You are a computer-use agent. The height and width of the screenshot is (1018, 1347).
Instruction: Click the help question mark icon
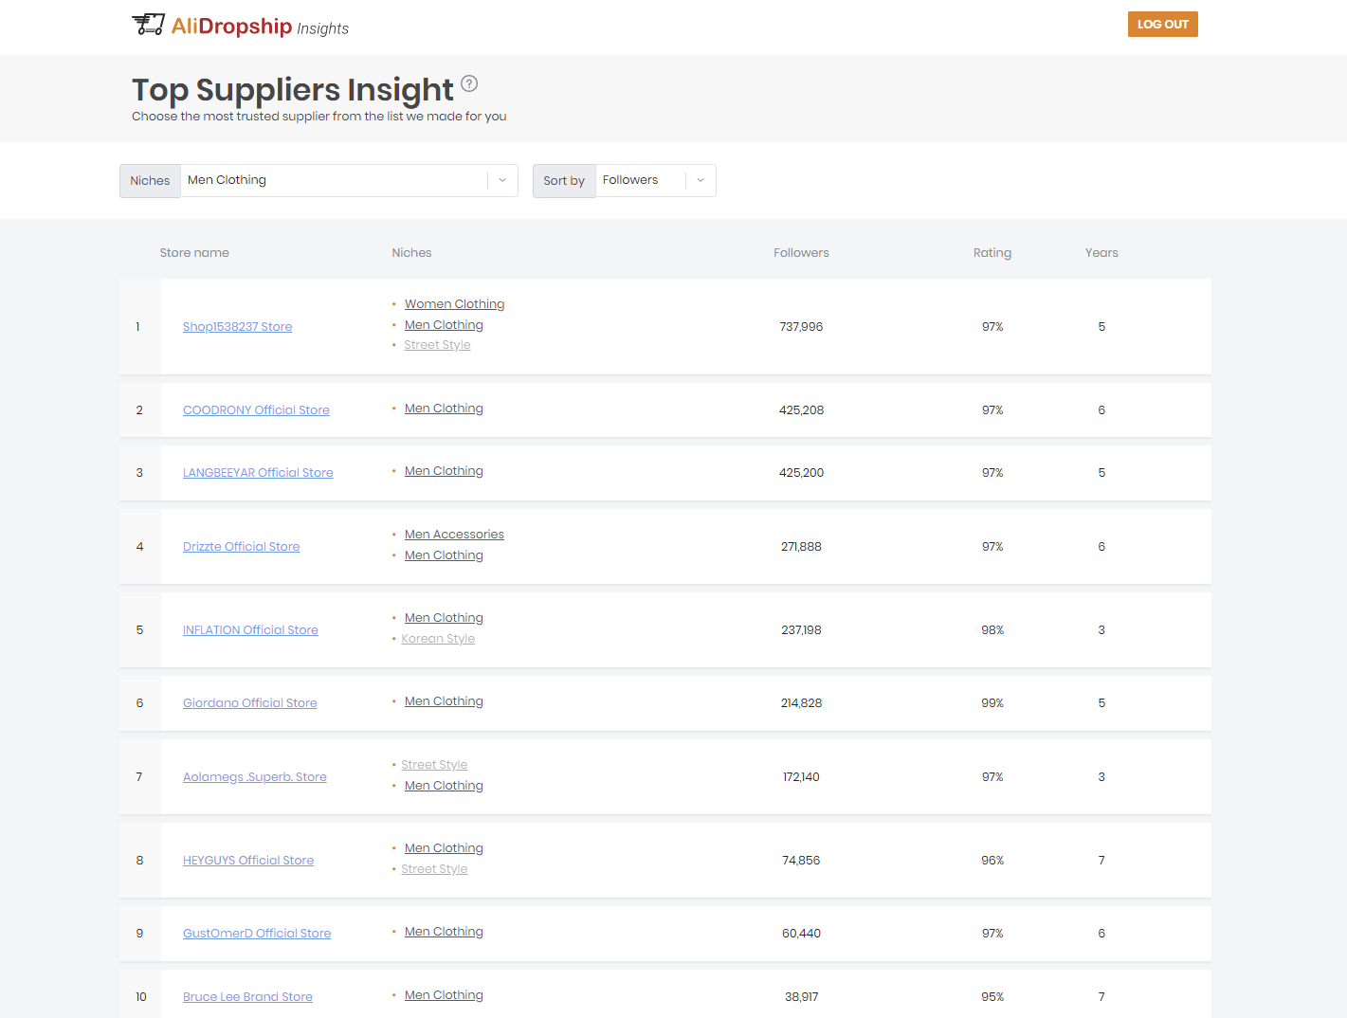click(469, 83)
